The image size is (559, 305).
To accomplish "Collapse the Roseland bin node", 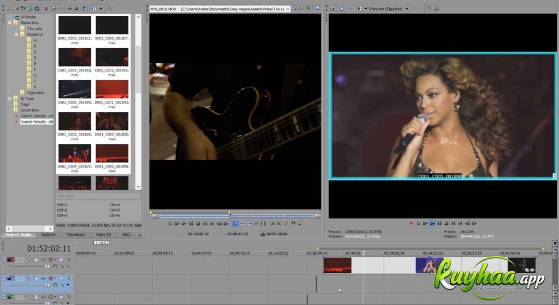I will pyautogui.click(x=16, y=34).
